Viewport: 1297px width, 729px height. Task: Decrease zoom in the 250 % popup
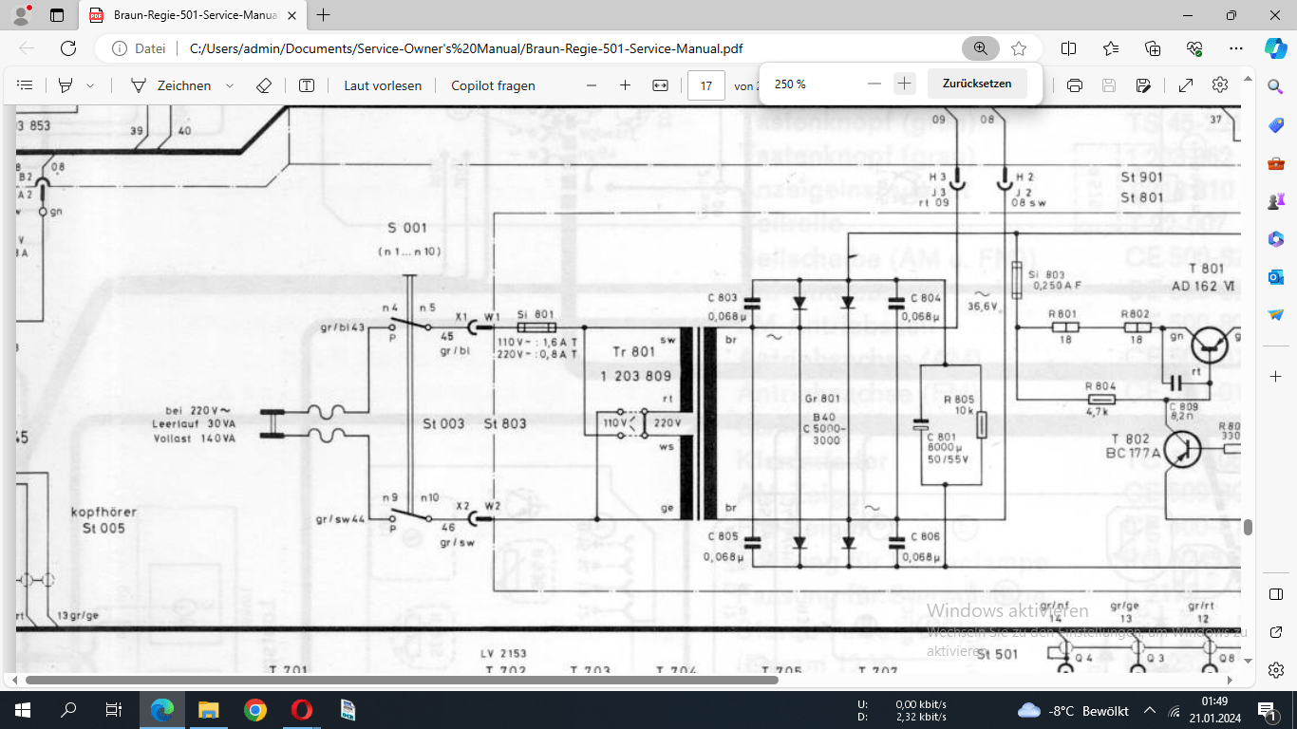874,84
